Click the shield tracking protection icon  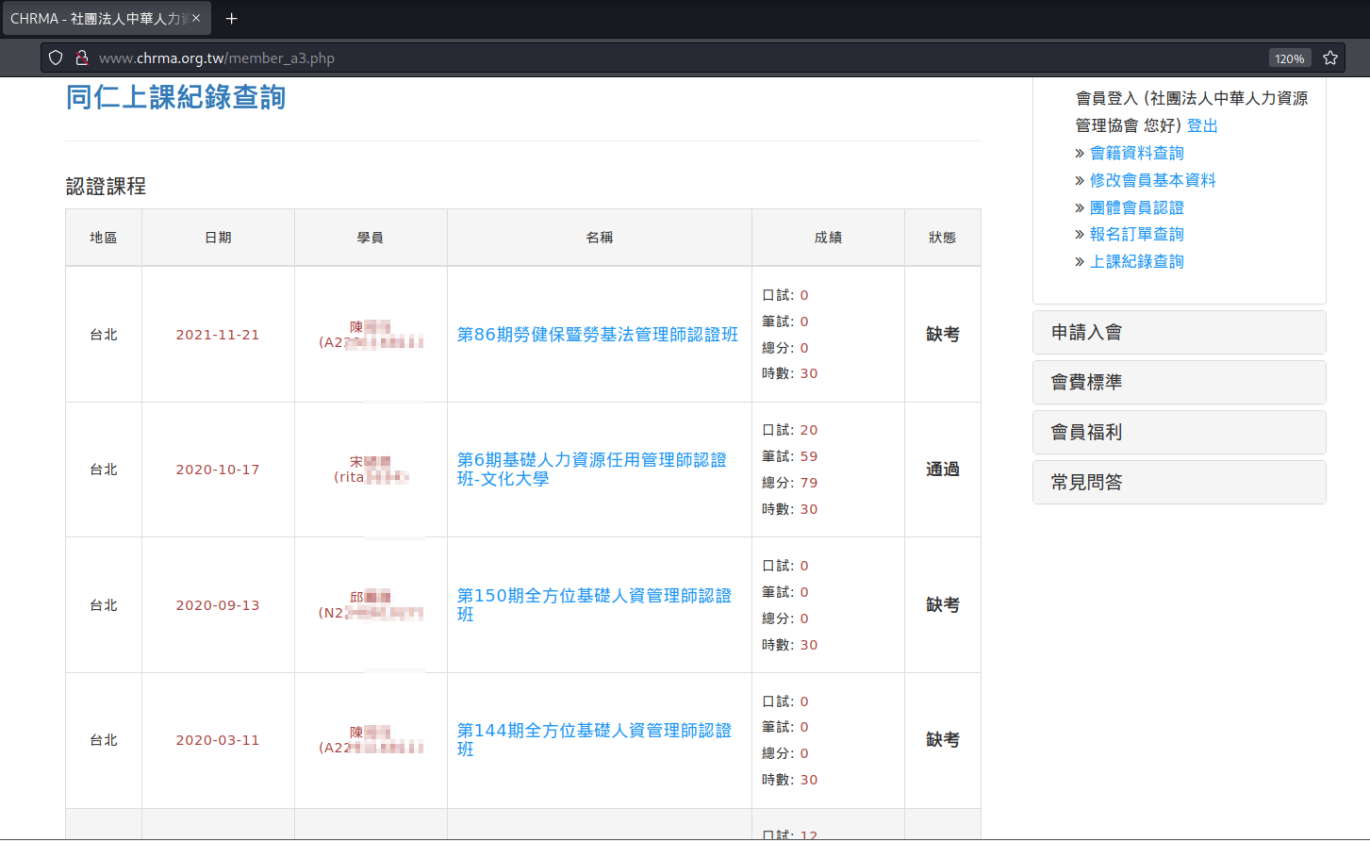(56, 58)
